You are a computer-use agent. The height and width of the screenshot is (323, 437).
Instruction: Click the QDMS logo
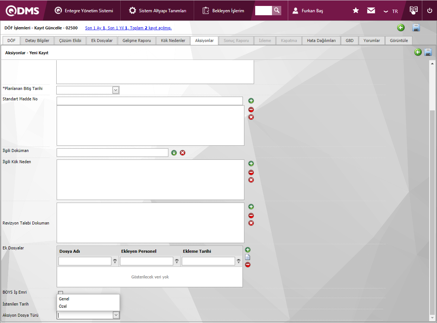tap(22, 10)
